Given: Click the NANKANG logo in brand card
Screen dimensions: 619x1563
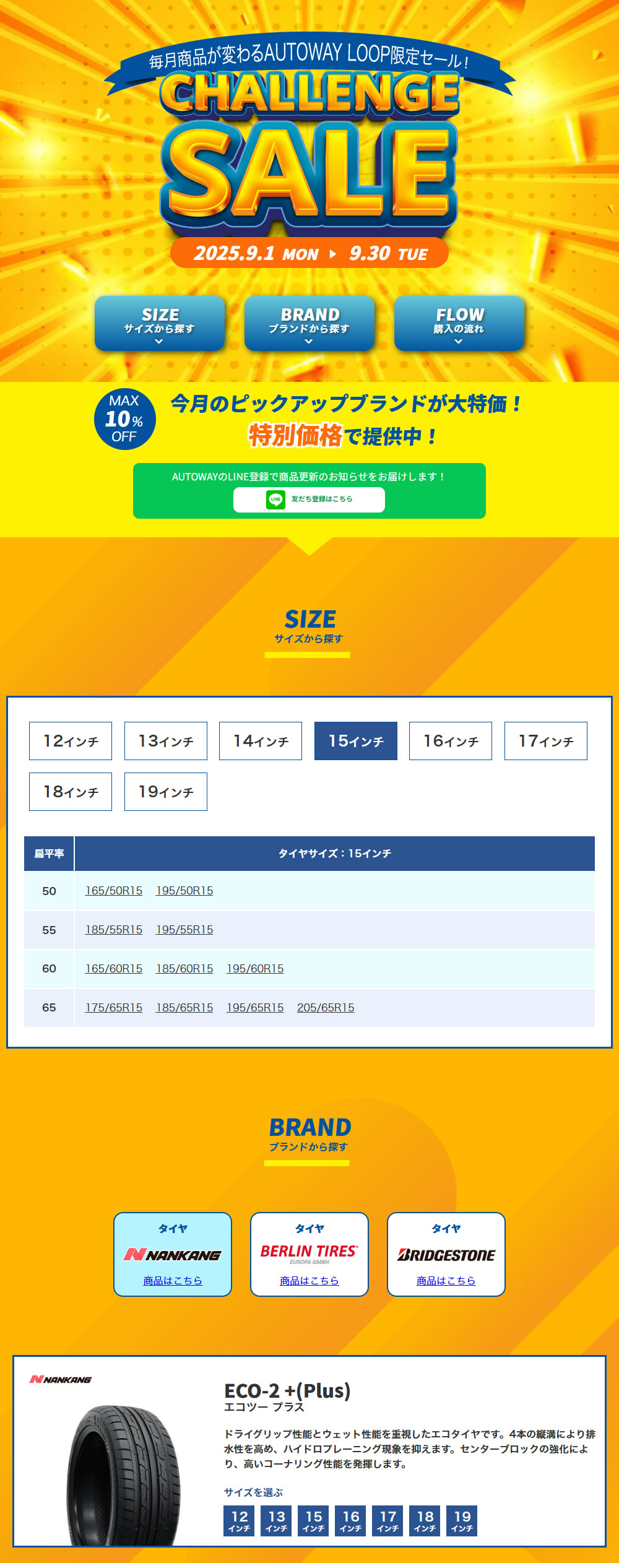Looking at the screenshot, I should [173, 1255].
